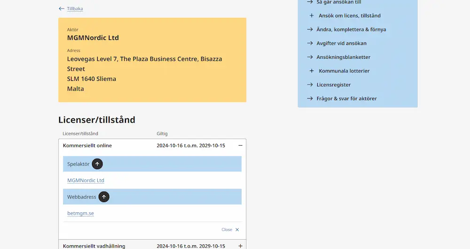The image size is (470, 249).
Task: Collapse Kommersiellt online with the minus icon
Action: [x=240, y=145]
